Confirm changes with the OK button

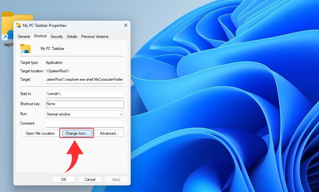coord(64,179)
